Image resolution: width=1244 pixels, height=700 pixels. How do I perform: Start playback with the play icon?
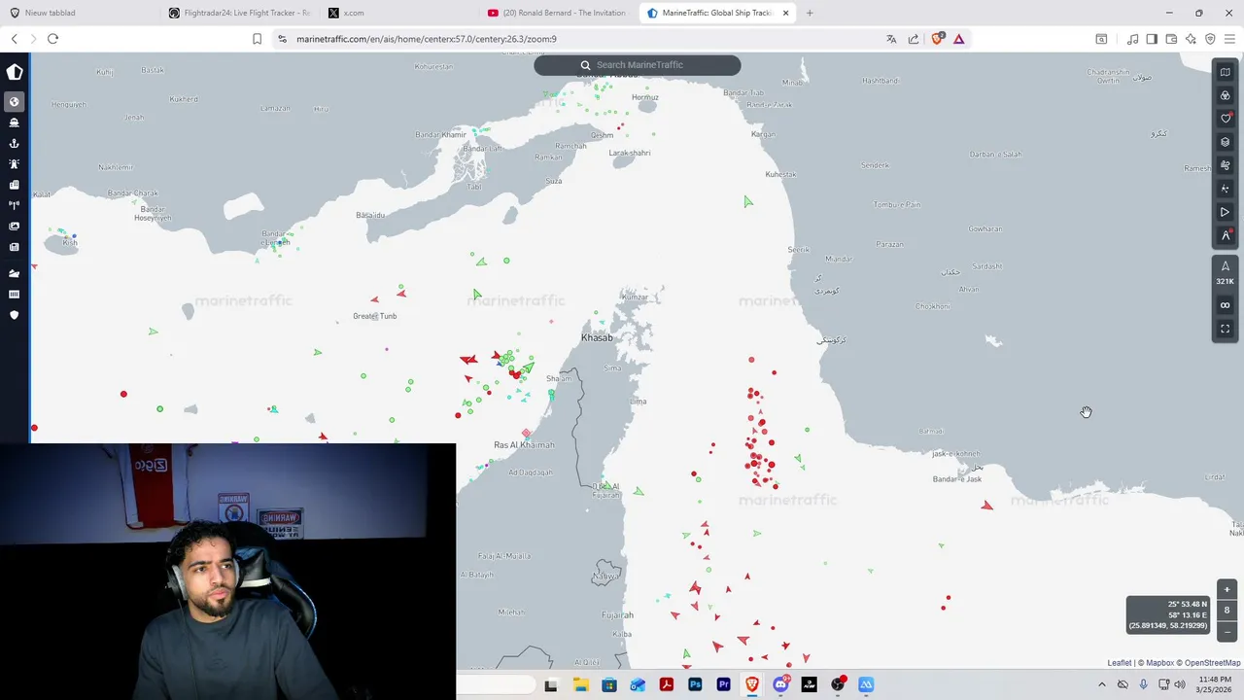click(x=1226, y=212)
